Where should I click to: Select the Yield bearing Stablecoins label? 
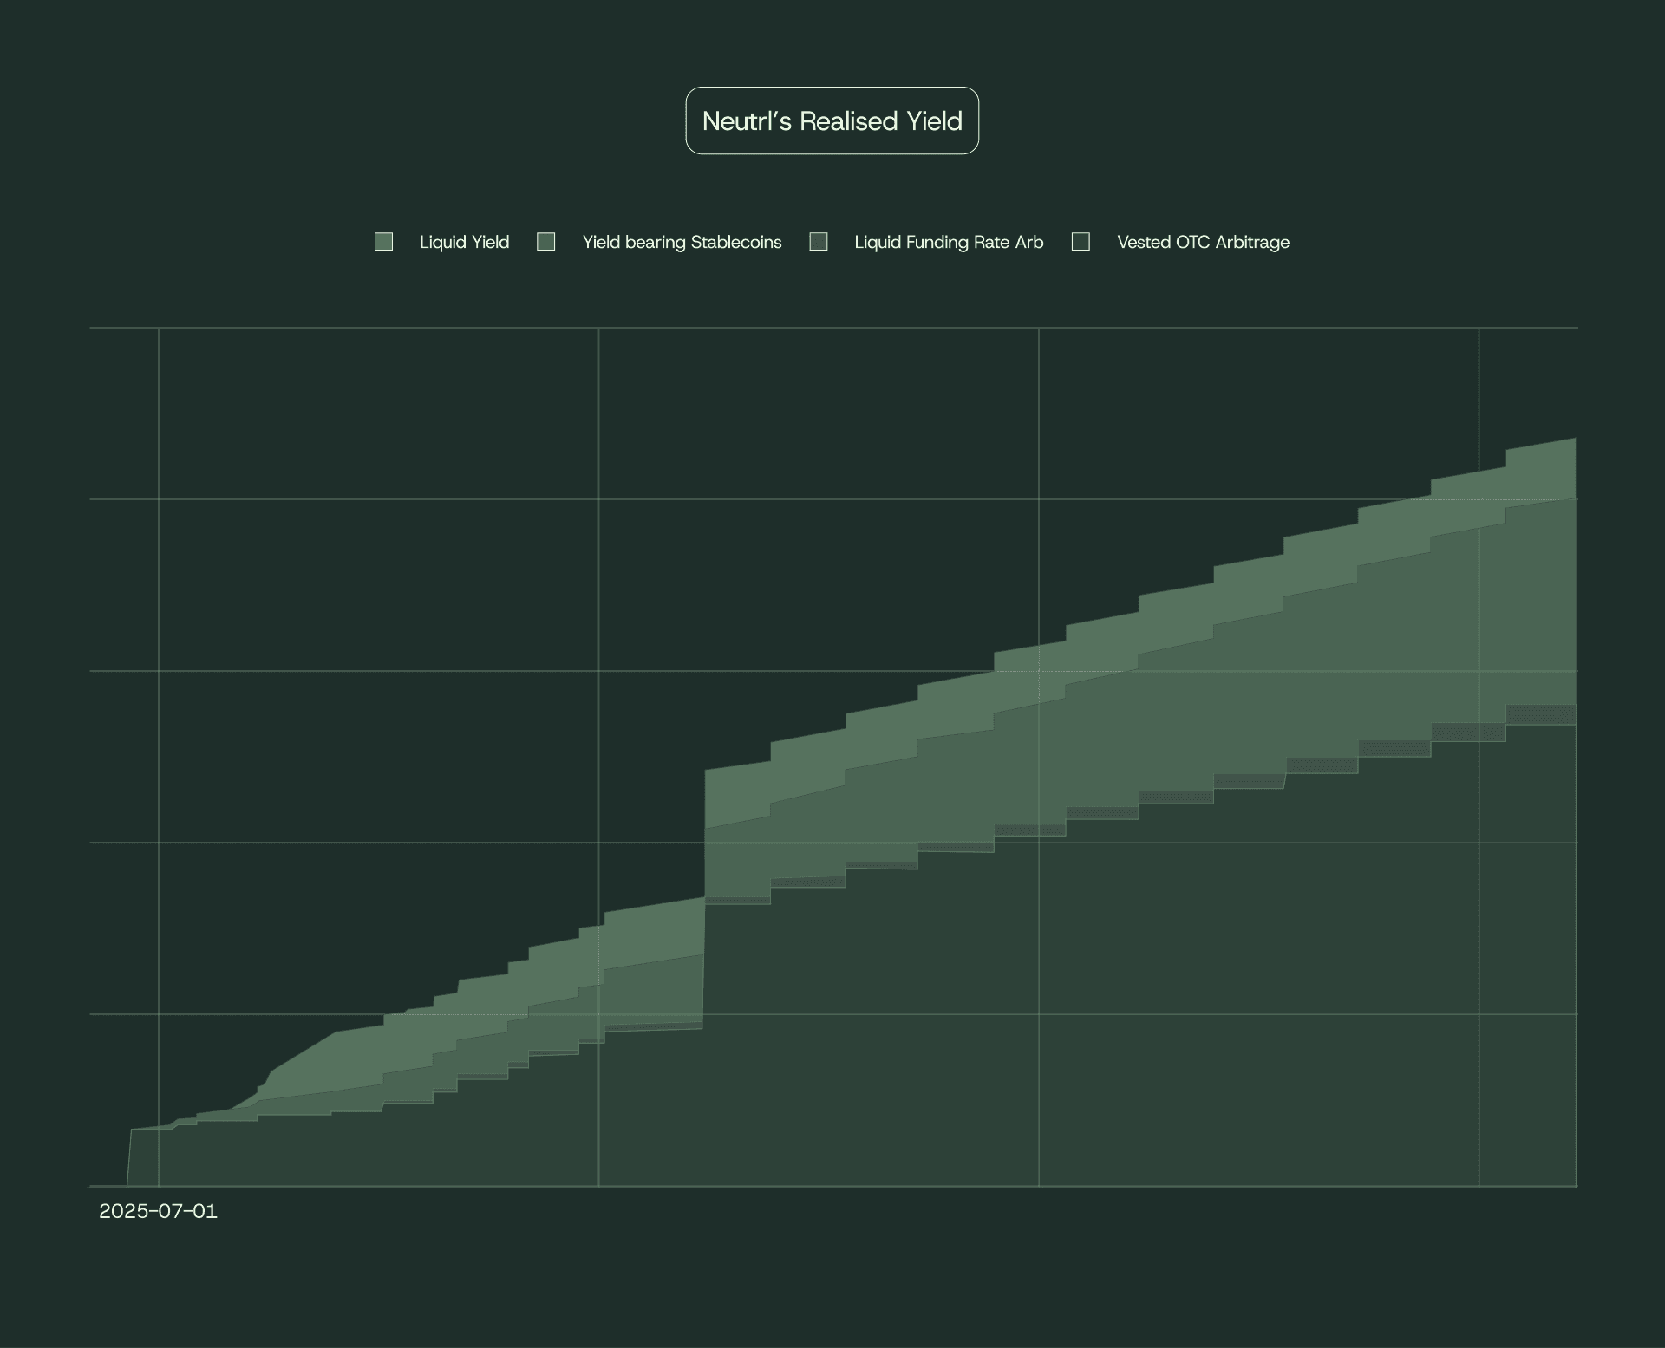point(682,242)
